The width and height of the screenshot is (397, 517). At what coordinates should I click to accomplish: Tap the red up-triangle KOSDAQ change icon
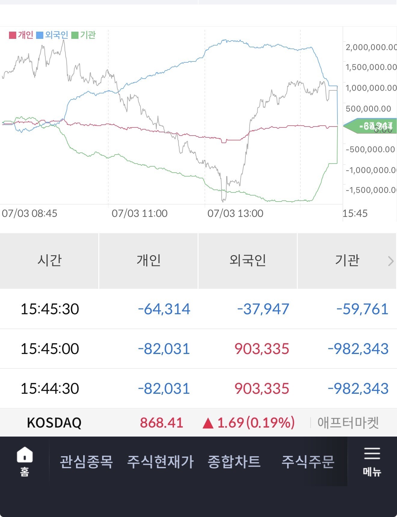(208, 423)
